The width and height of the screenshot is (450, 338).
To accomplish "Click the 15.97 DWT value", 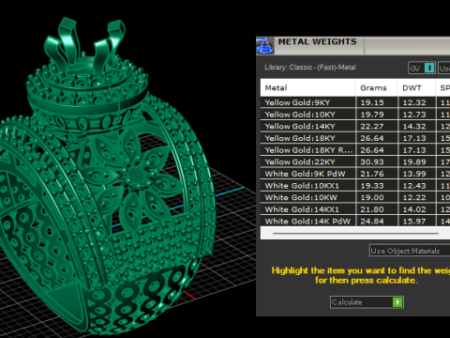I will coord(414,222).
